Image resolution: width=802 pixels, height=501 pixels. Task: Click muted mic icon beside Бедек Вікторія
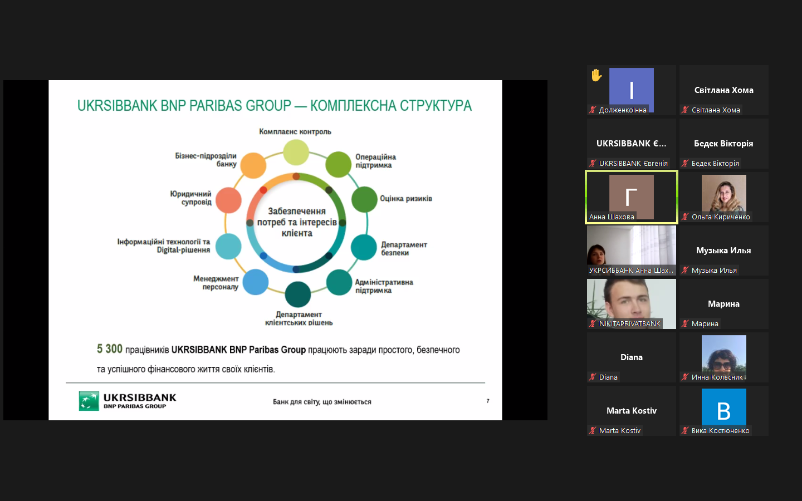[x=685, y=164]
